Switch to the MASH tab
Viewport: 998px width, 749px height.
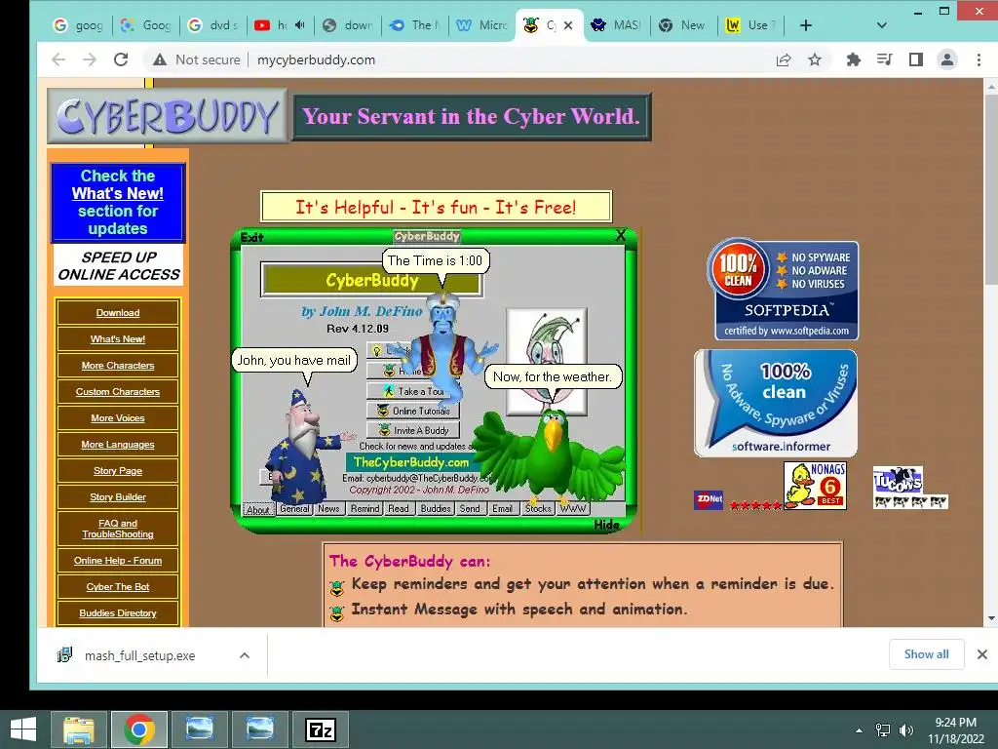coord(616,25)
